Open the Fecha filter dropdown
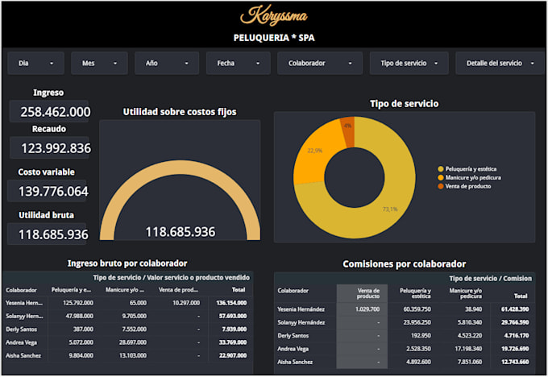This screenshot has height=377, width=548. (x=238, y=64)
